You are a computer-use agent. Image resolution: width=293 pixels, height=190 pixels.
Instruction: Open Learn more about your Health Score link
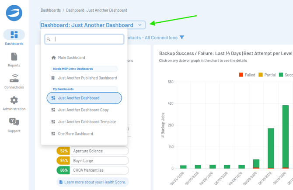coord(93,182)
